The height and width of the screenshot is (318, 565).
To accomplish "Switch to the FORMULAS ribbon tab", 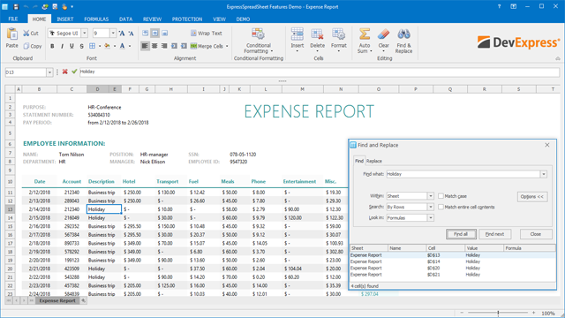I will [x=96, y=19].
